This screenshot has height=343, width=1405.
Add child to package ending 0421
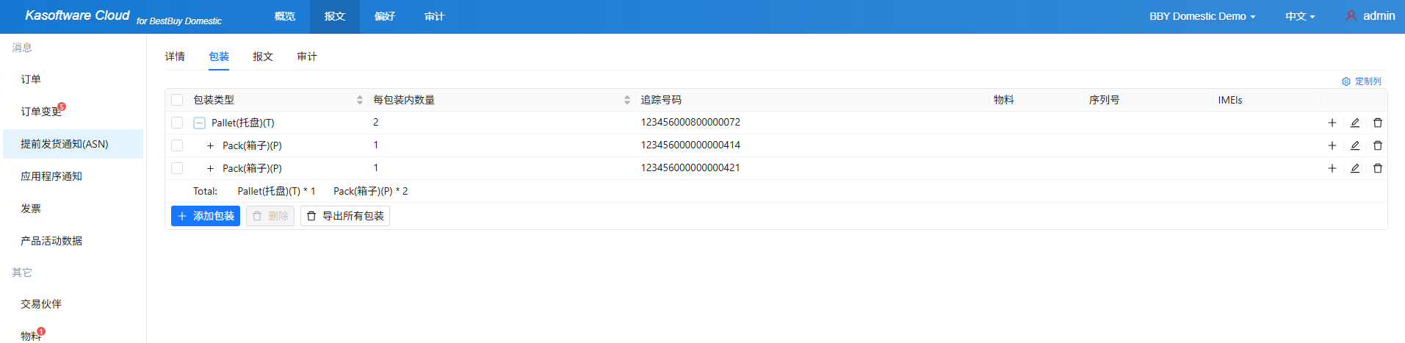[x=1332, y=168]
